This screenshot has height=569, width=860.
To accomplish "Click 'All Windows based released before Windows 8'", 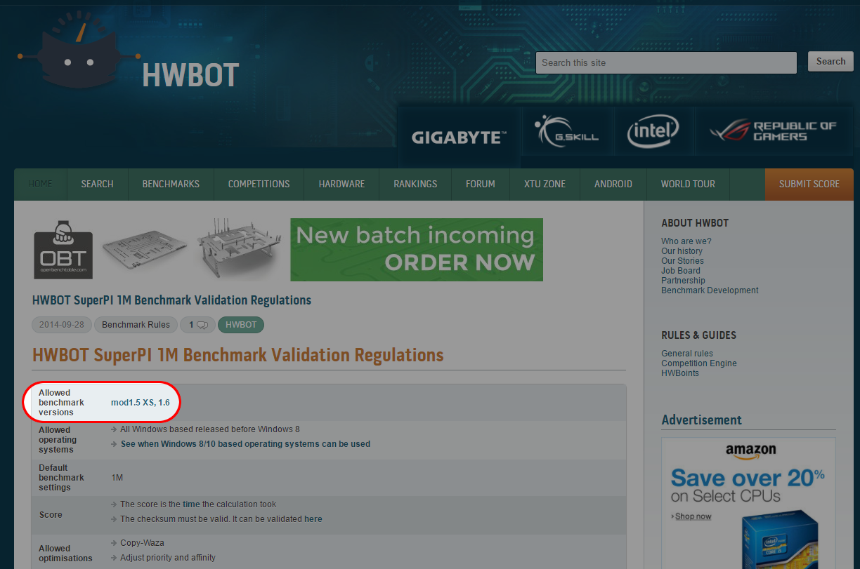I will 210,429.
